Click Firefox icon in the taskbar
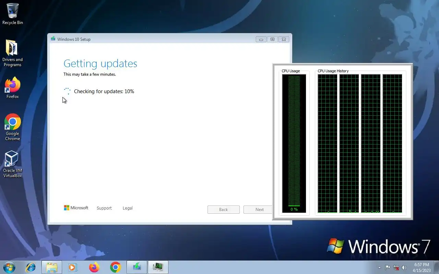Screen dimensions: 439x274 [94, 267]
